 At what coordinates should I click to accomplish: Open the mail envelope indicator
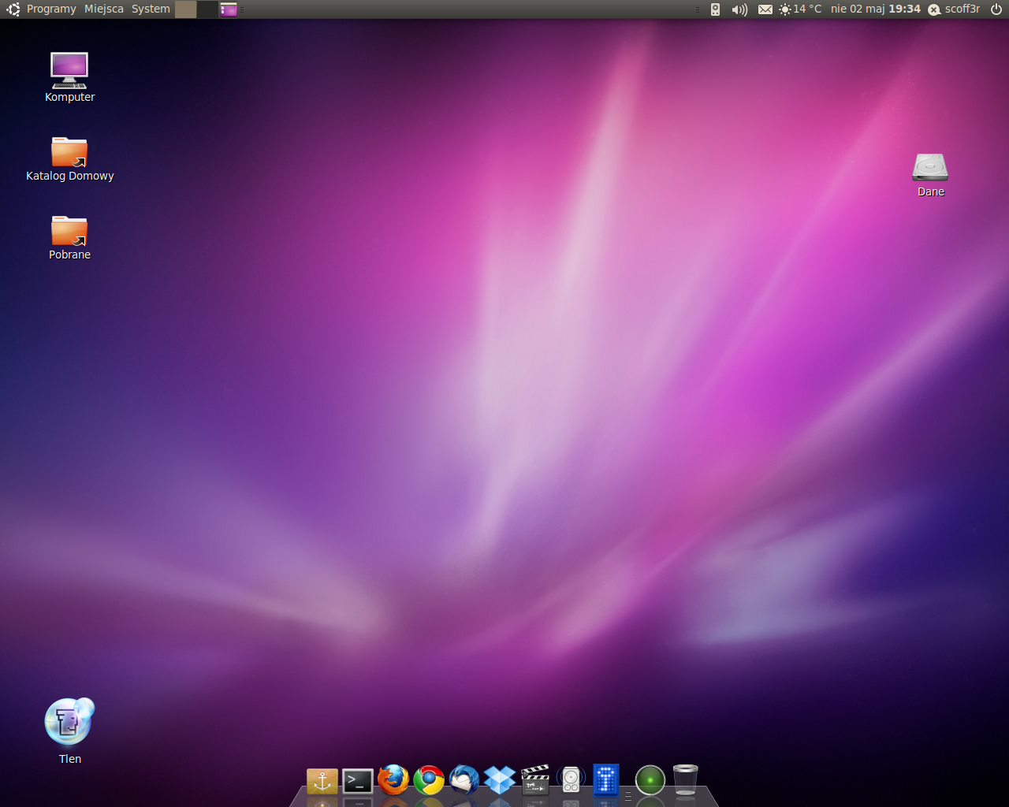tap(765, 9)
